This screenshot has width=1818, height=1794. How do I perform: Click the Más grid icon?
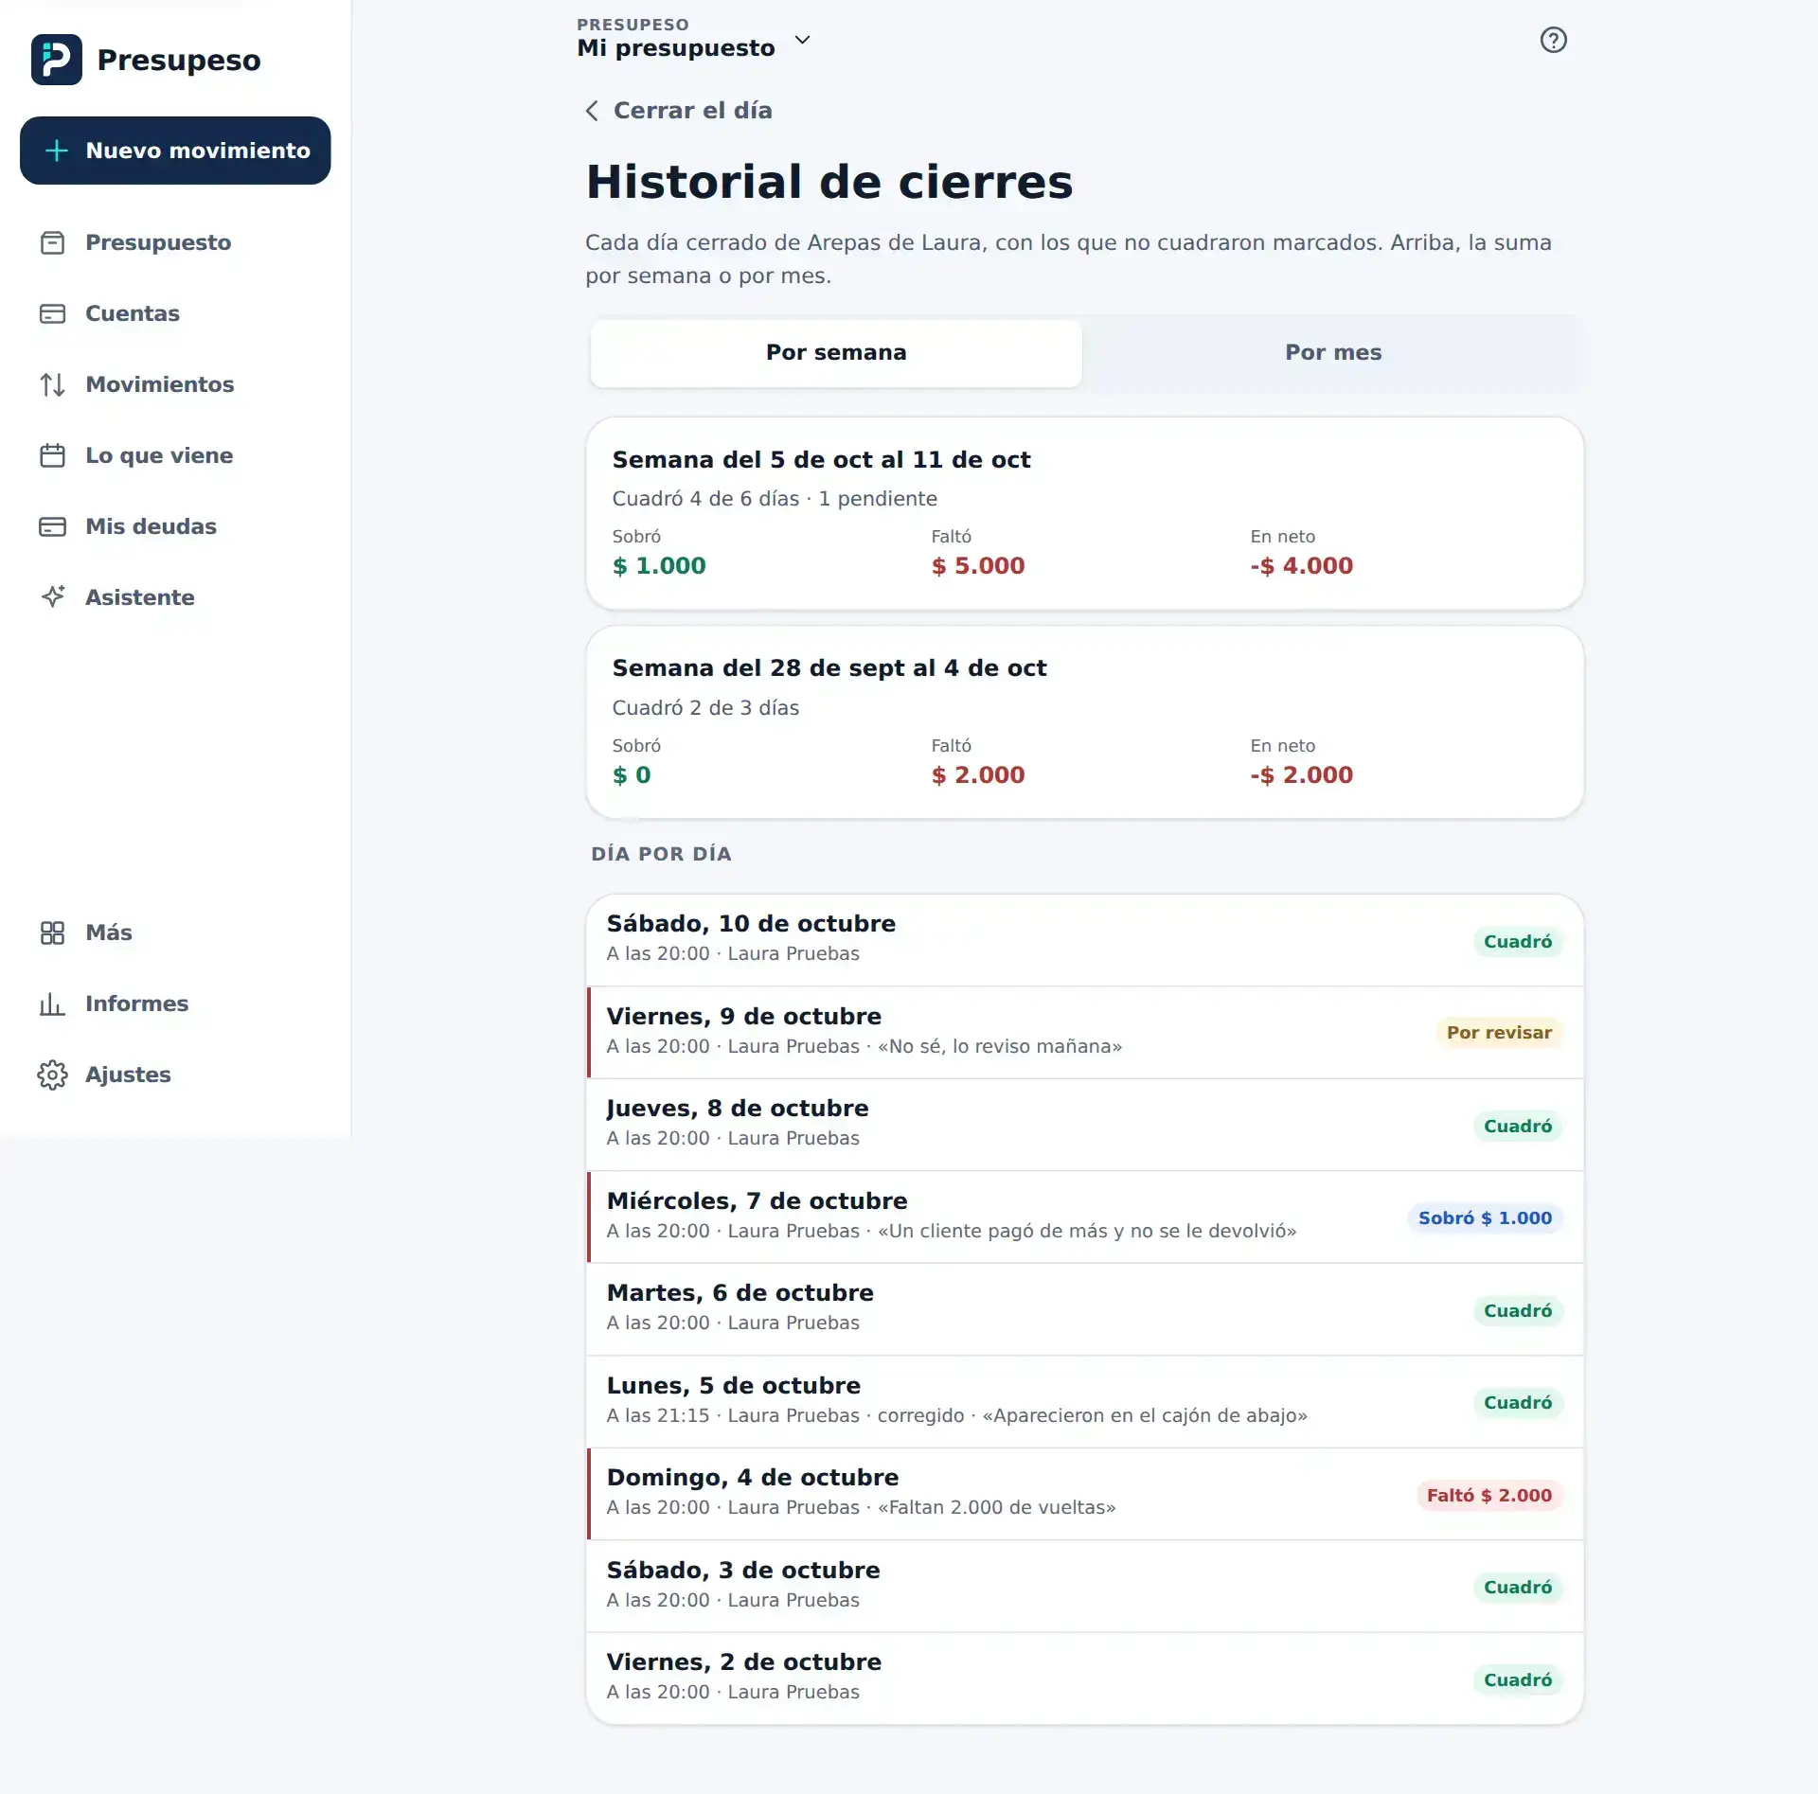pyautogui.click(x=53, y=933)
